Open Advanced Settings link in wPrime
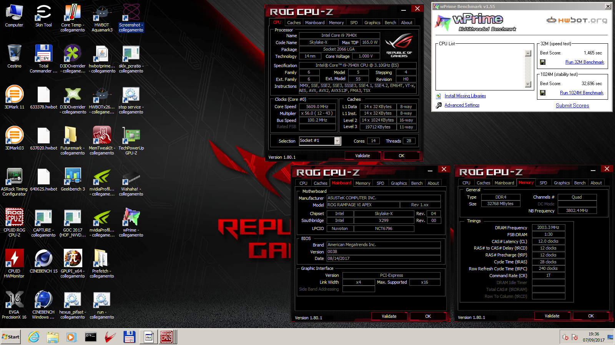This screenshot has height=345, width=615. coord(462,105)
